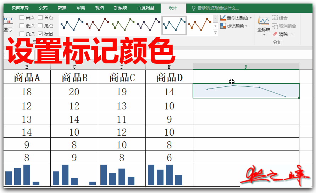Screen dimensions: 316x193
Task: Click the 告诉我您想要做什么 search box
Action: coord(218,8)
